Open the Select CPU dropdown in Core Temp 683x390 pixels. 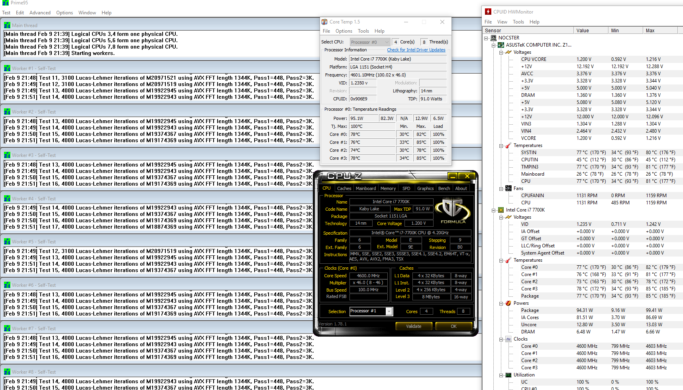click(x=370, y=42)
